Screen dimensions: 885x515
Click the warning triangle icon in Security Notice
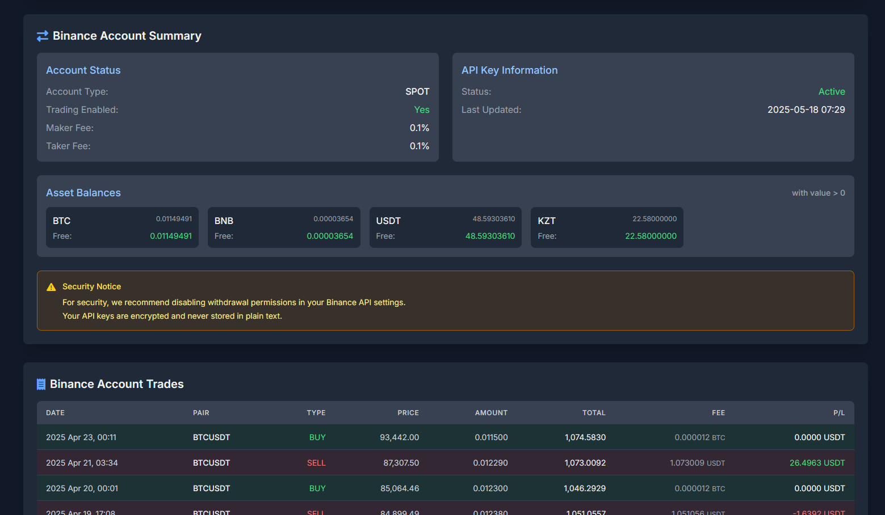pos(51,287)
